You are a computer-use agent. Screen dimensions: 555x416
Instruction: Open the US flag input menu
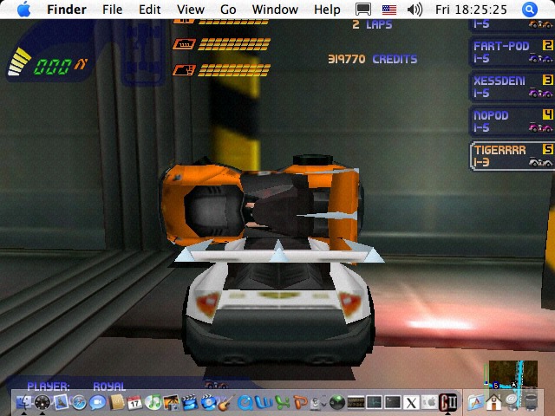click(389, 10)
